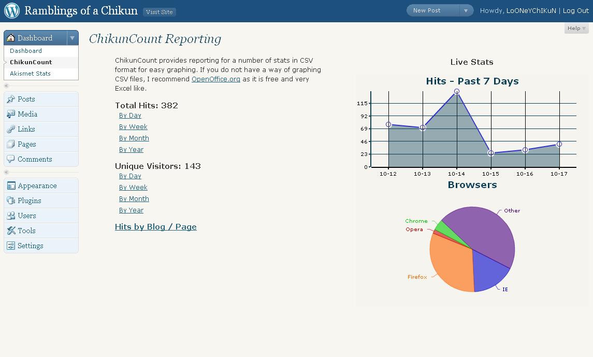Viewport: 593px width, 357px height.
Task: Click the Settings icon in sidebar
Action: pyautogui.click(x=11, y=246)
